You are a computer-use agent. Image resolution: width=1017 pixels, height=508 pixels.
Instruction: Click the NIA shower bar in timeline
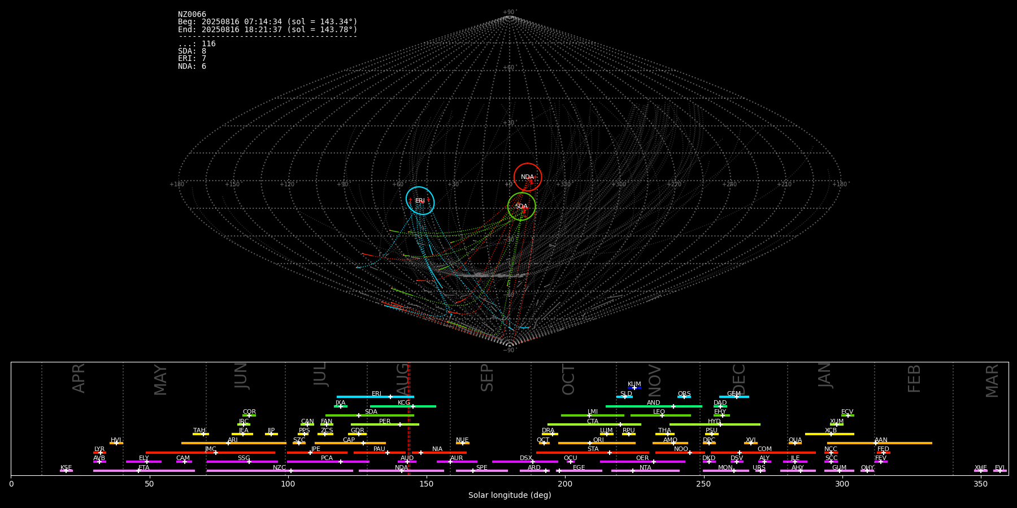pos(439,453)
